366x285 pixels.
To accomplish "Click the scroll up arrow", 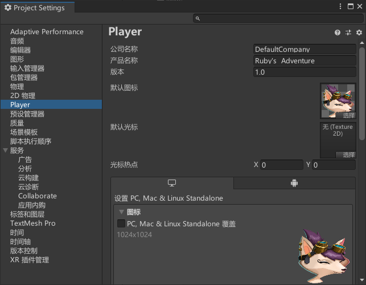I will tap(362, 43).
